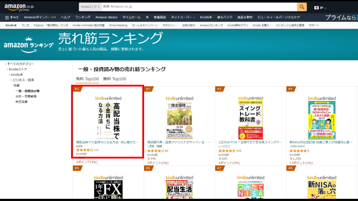The image size is (358, 201).
Task: Click the Japan flag language selector
Action: pyautogui.click(x=320, y=8)
